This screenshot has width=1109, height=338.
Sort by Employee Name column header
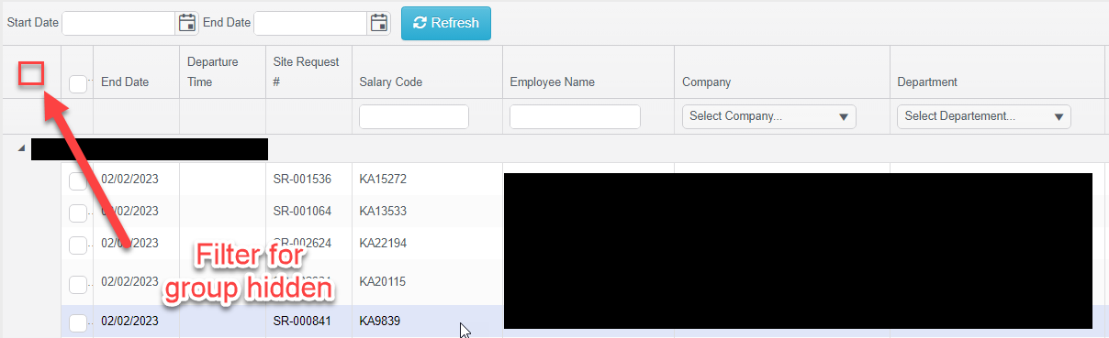tap(552, 82)
